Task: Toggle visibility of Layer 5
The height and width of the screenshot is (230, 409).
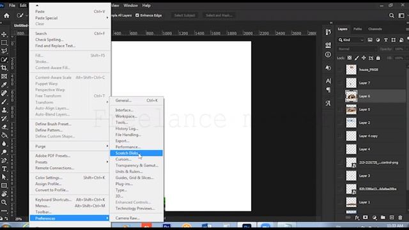Action: (340, 109)
